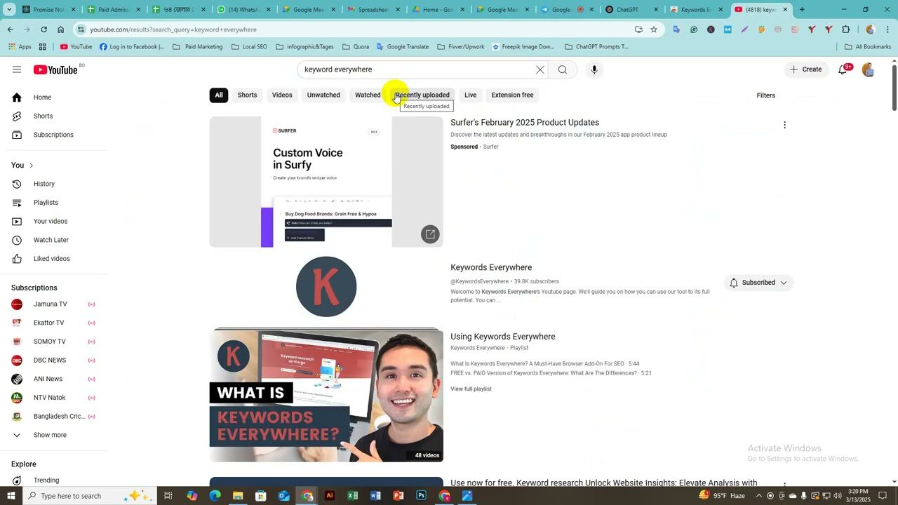The width and height of the screenshot is (898, 505).
Task: Bookmark this page with the star icon
Action: (x=654, y=29)
